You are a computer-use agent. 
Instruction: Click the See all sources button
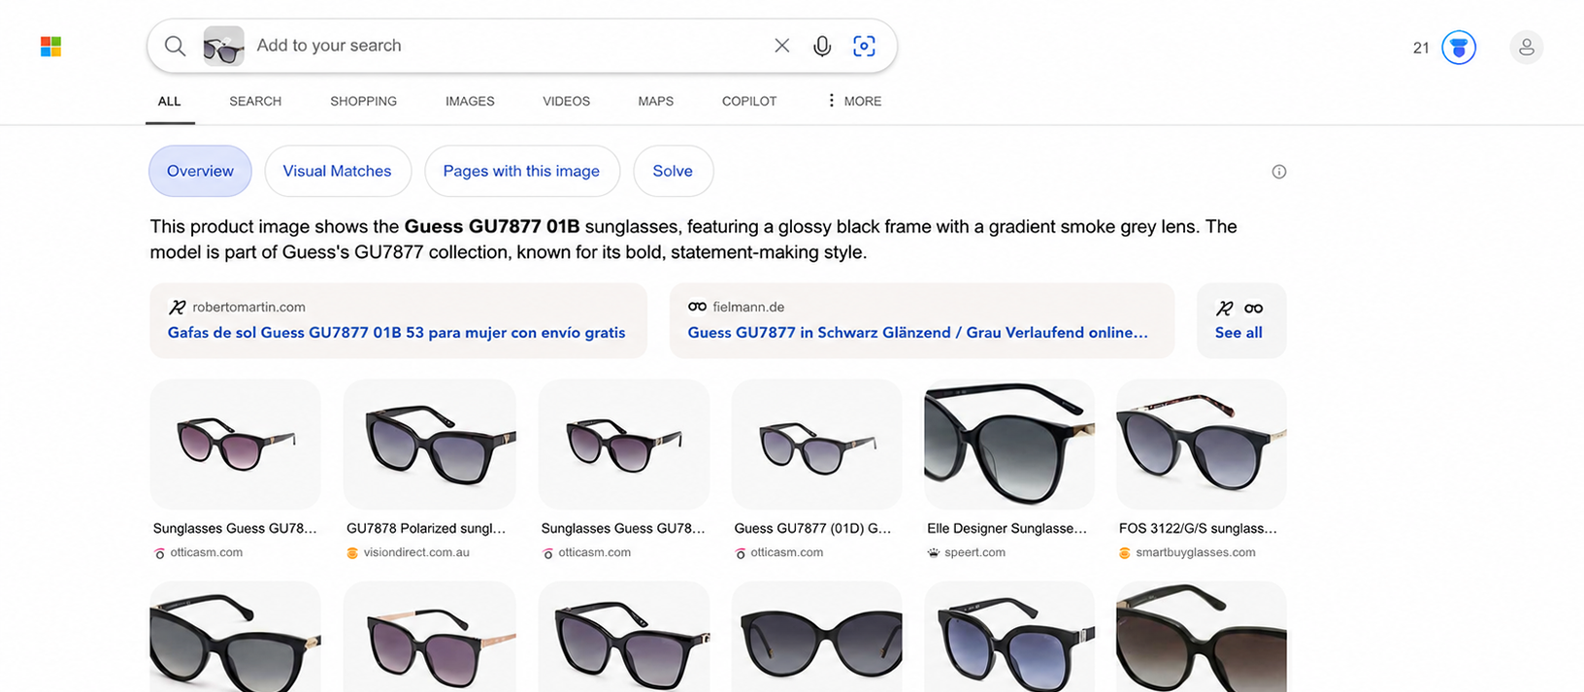(x=1240, y=320)
